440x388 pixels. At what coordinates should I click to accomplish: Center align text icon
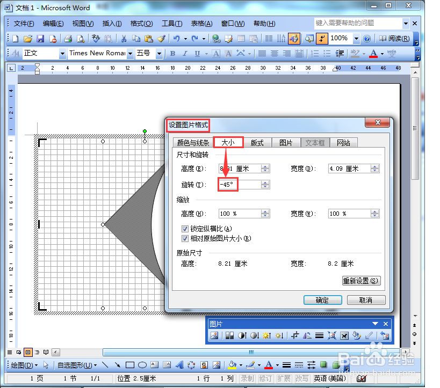point(275,54)
